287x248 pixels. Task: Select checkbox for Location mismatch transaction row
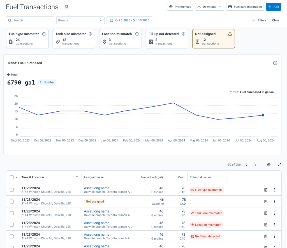12,225
